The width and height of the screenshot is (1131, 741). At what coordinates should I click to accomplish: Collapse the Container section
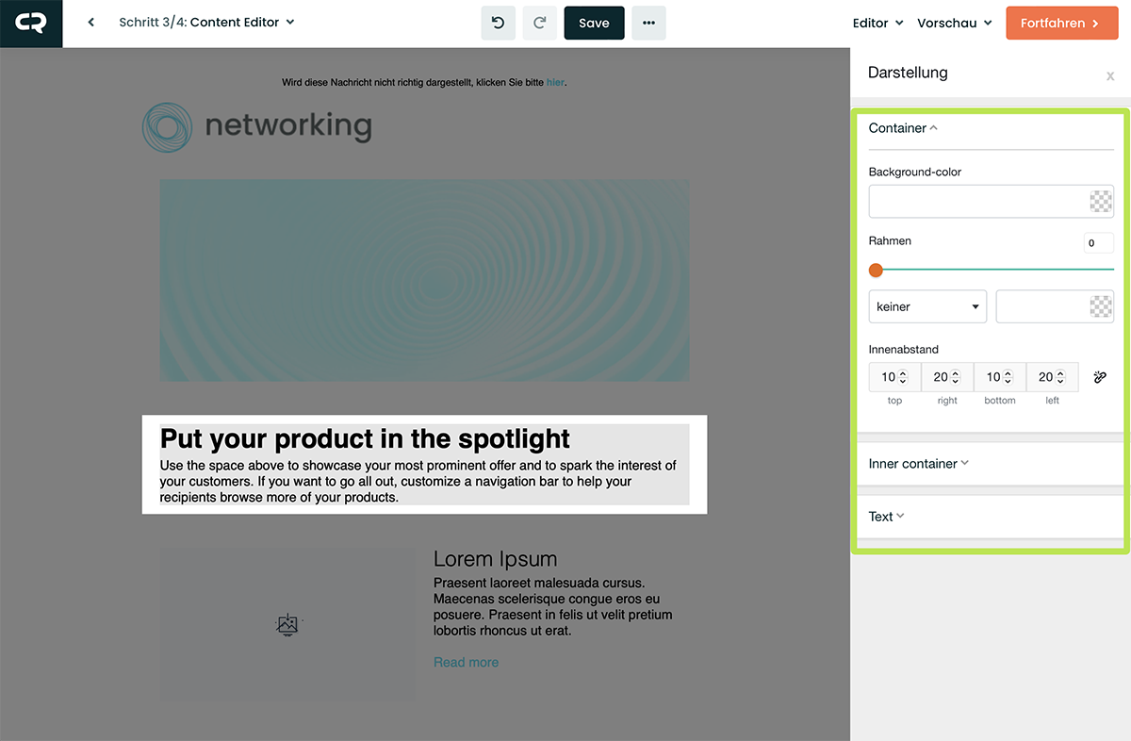[903, 128]
